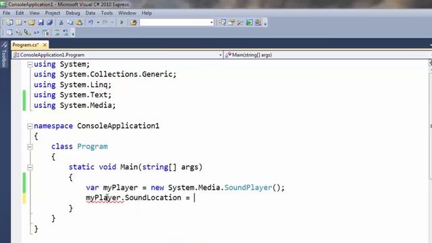Collapse the static void Main method
432x243 pixels.
click(x=30, y=167)
